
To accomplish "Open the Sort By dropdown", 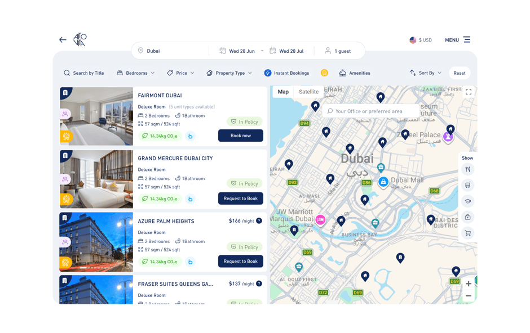I will click(x=426, y=73).
